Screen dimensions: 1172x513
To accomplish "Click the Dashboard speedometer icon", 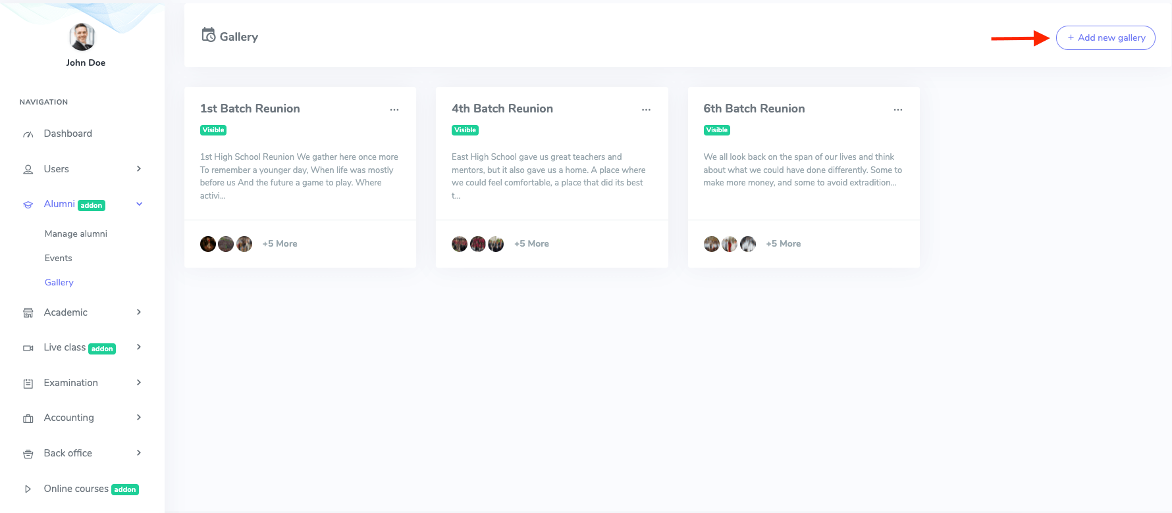I will point(28,134).
